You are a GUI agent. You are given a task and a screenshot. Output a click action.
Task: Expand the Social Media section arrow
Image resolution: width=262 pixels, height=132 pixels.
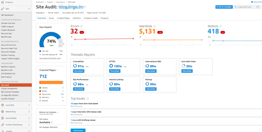coord(29,118)
